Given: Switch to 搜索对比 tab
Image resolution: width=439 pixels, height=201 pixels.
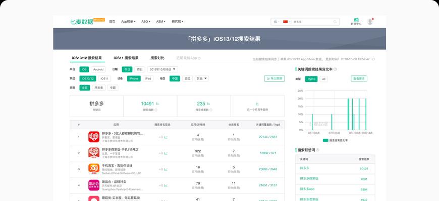Looking at the screenshot, I should point(157,58).
